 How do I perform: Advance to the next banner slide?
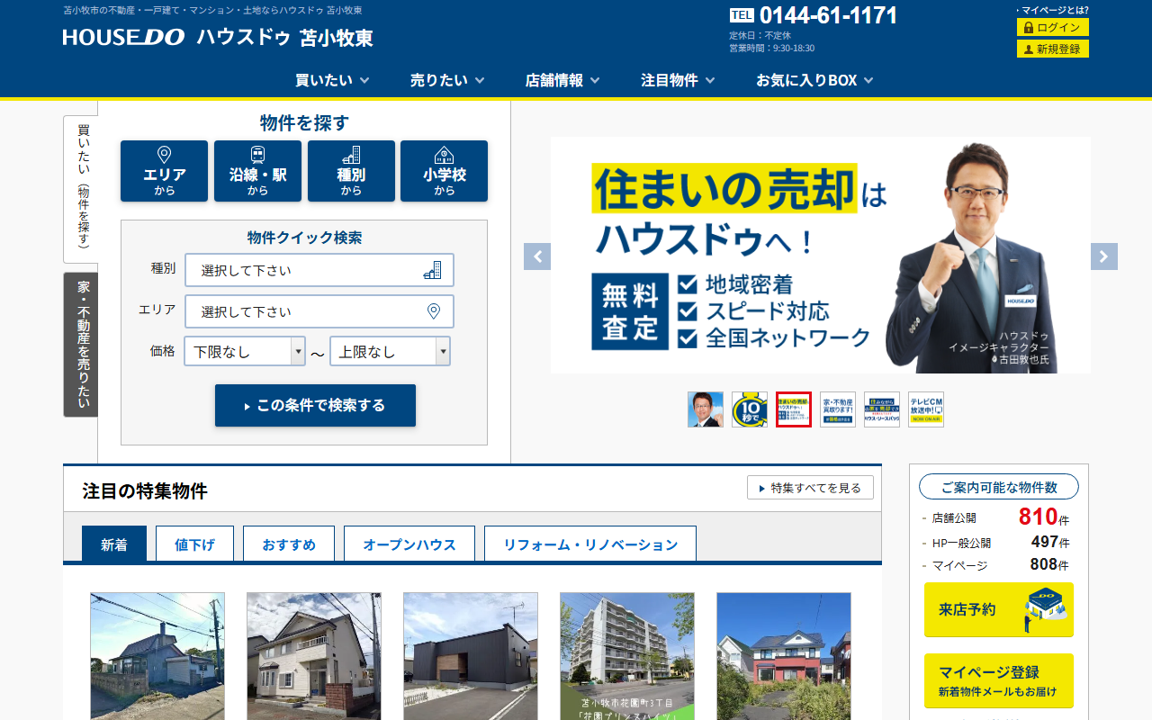click(1104, 256)
